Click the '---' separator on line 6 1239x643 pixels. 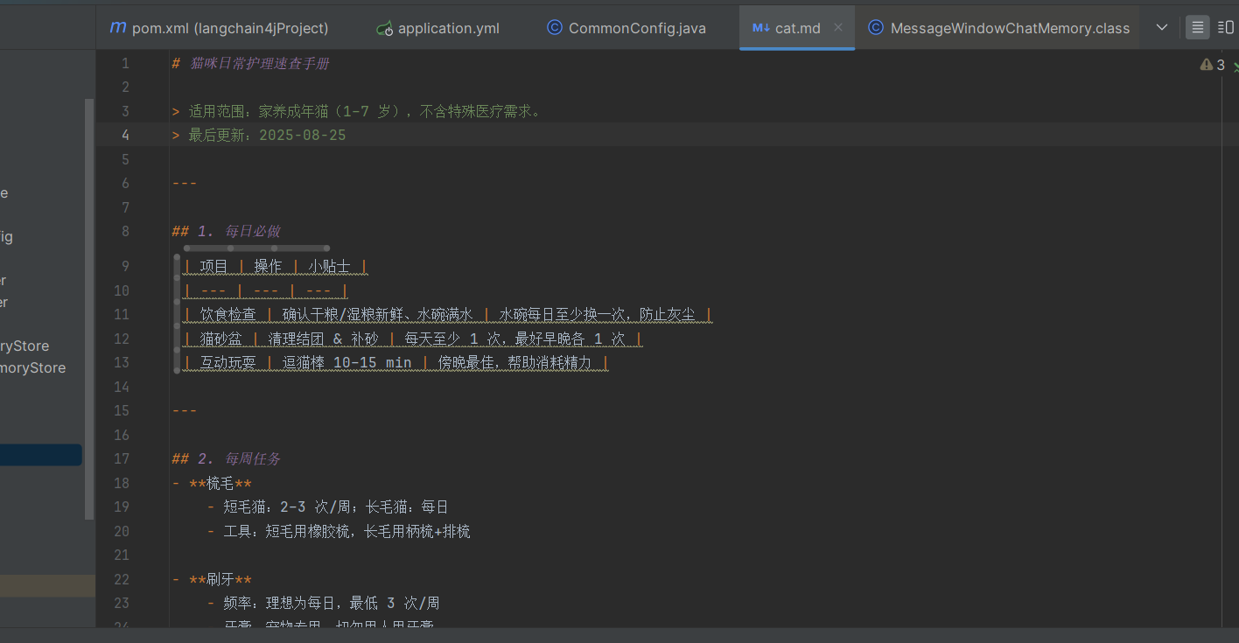185,183
